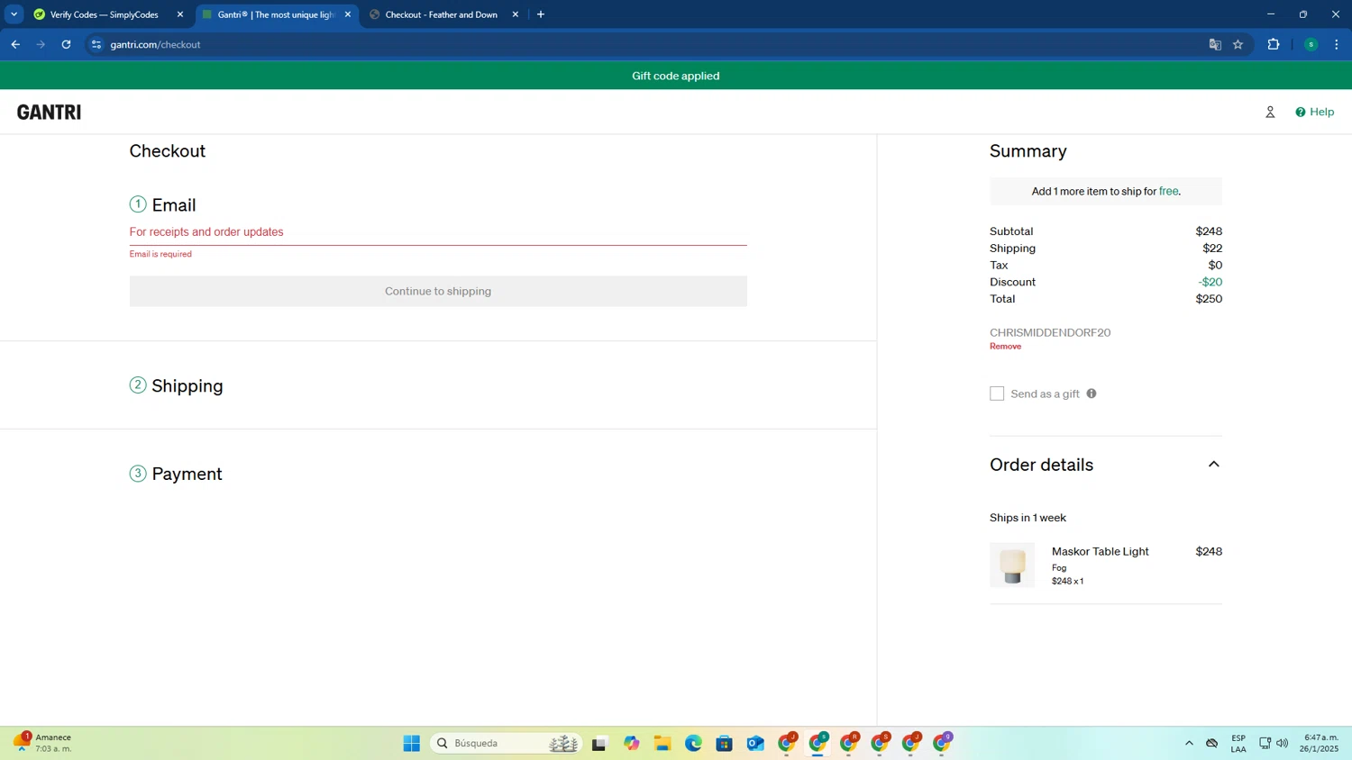Open Outlook from taskbar
This screenshot has height=760, width=1352.
click(755, 743)
